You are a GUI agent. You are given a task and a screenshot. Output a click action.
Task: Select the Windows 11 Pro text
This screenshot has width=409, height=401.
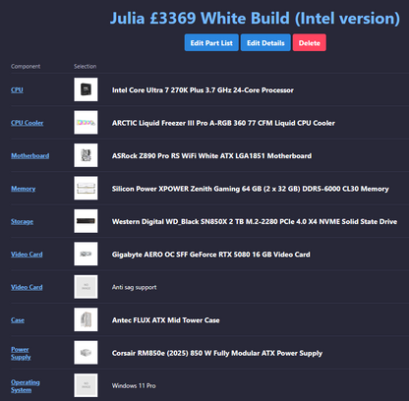coord(134,386)
